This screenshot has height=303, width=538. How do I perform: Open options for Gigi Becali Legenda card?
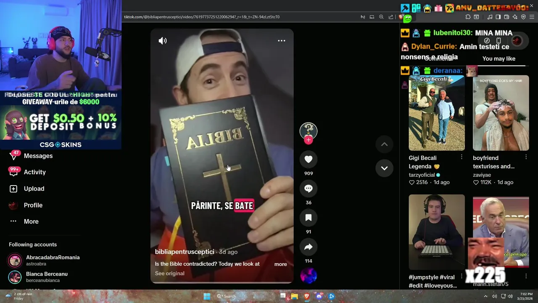pyautogui.click(x=462, y=157)
